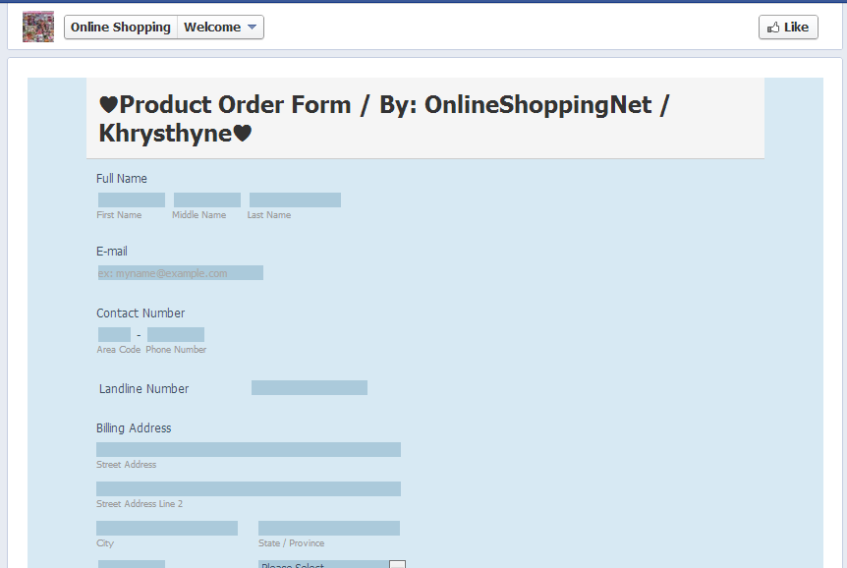Select the Street Address Line 2 field
847x568 pixels.
pyautogui.click(x=249, y=489)
